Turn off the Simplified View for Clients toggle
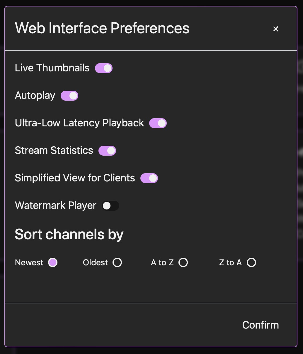The height and width of the screenshot is (354, 303). [x=149, y=178]
